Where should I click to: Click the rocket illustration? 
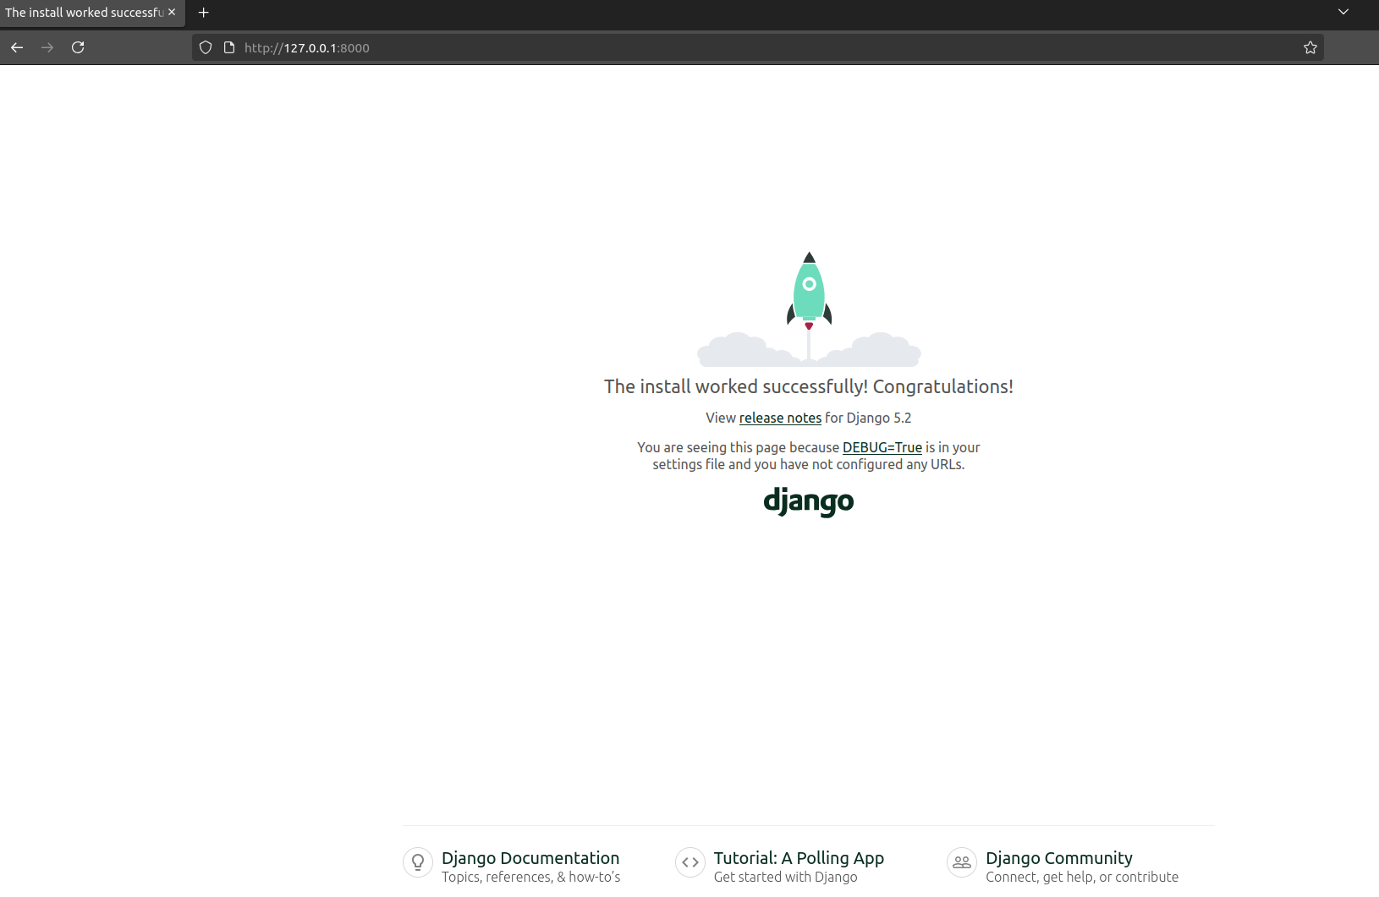point(809,309)
